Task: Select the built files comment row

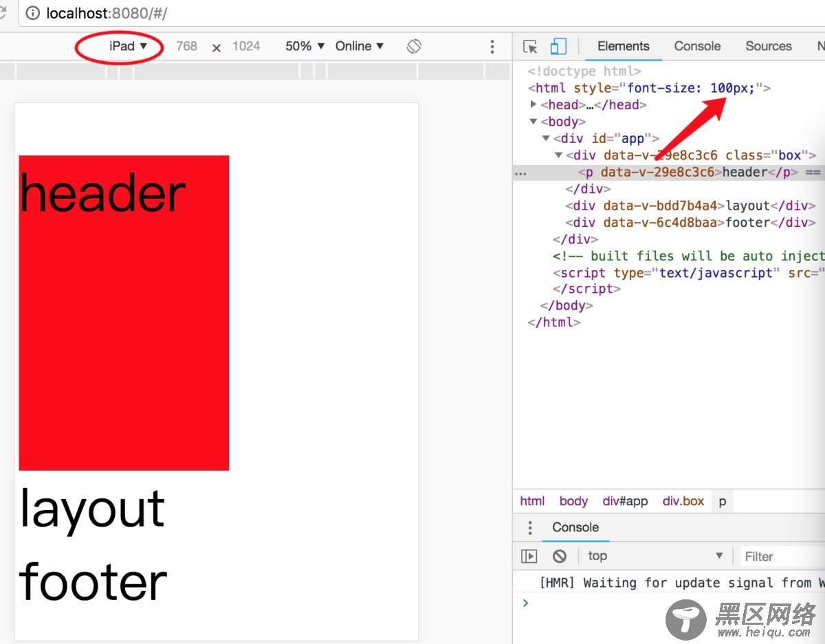Action: (x=669, y=256)
